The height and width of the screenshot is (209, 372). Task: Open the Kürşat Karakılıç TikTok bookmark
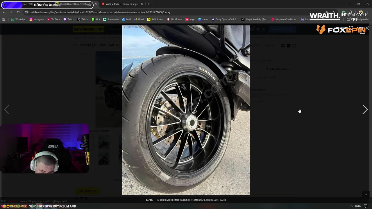pos(255,19)
